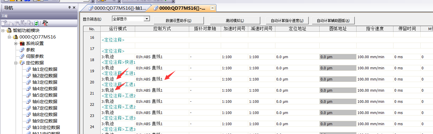Click the 自动计算指令速度 button
Image resolution: width=433 pixels, height=134 pixels.
287,21
